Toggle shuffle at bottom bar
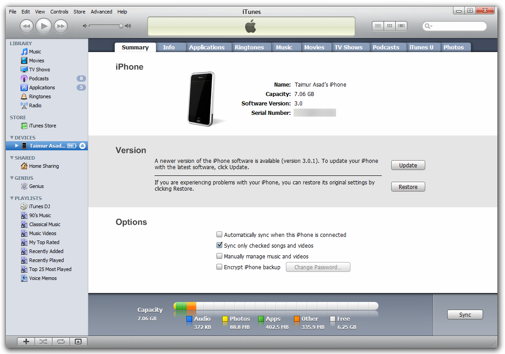This screenshot has width=505, height=354. [43, 341]
